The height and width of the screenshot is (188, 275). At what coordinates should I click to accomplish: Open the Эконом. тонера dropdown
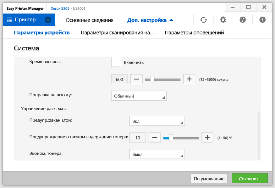(x=157, y=154)
